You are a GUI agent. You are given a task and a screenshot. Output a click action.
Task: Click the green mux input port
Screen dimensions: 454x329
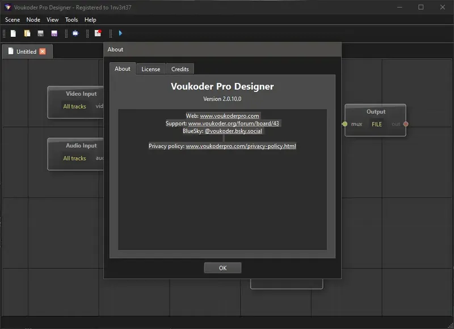click(344, 124)
